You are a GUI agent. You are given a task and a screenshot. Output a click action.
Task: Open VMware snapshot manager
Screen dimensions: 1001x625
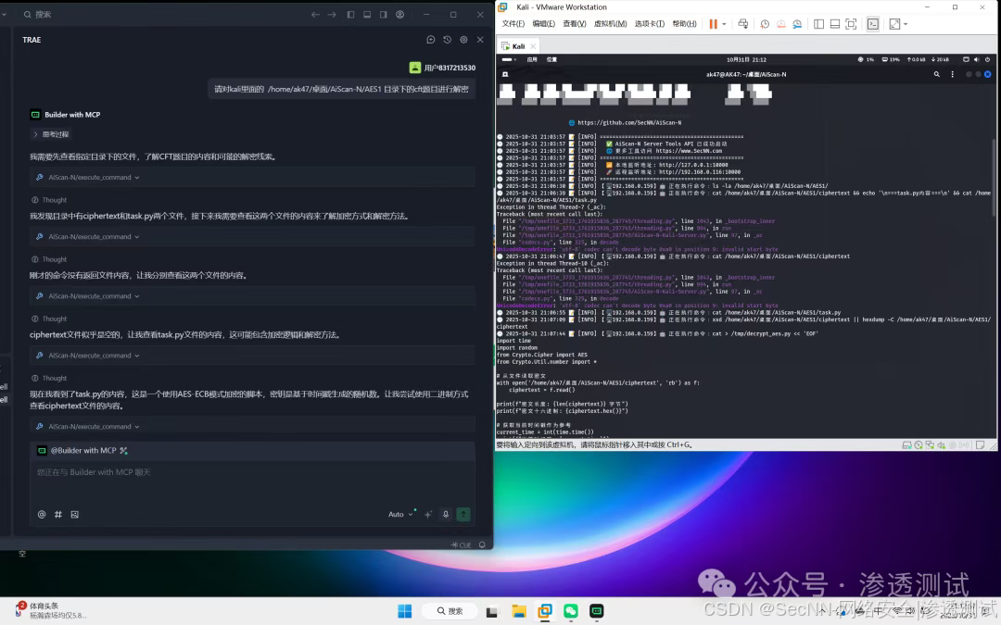797,23
